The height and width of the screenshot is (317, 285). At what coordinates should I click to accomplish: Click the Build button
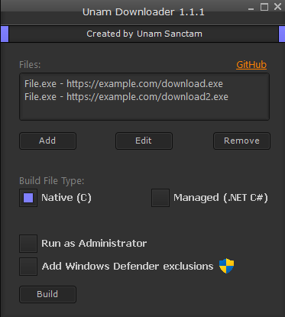[47, 294]
